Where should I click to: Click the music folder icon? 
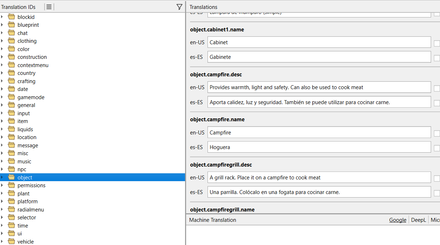[x=11, y=161]
